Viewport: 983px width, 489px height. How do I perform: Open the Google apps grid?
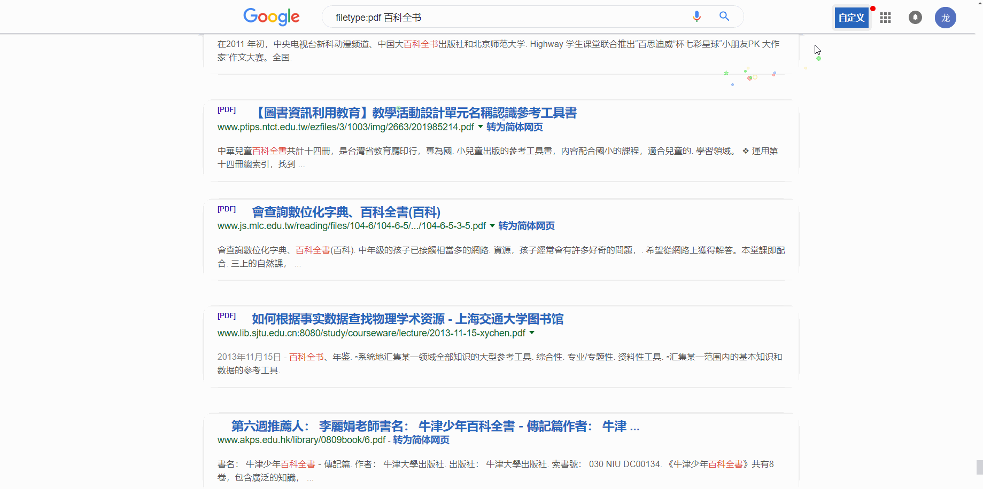[x=886, y=18]
